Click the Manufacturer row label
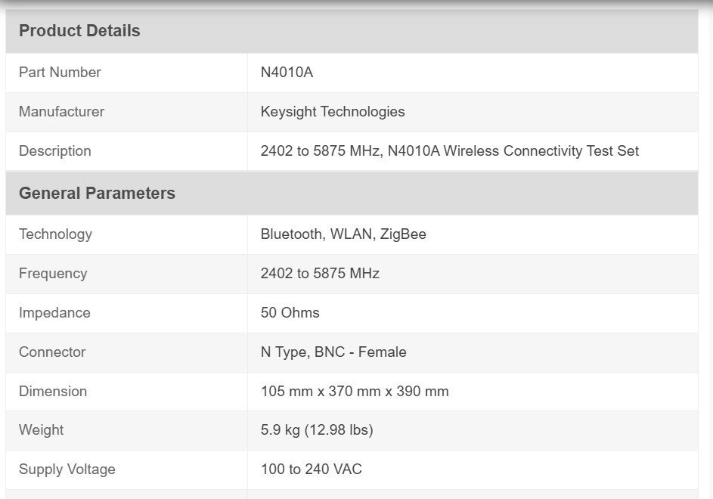Screen dimensions: 713x499 pyautogui.click(x=61, y=112)
